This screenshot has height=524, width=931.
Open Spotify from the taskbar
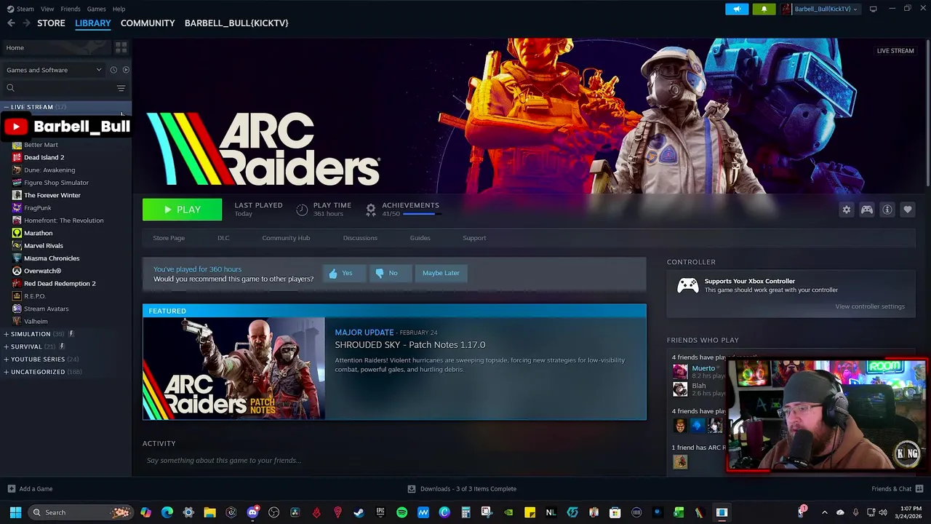coord(401,512)
